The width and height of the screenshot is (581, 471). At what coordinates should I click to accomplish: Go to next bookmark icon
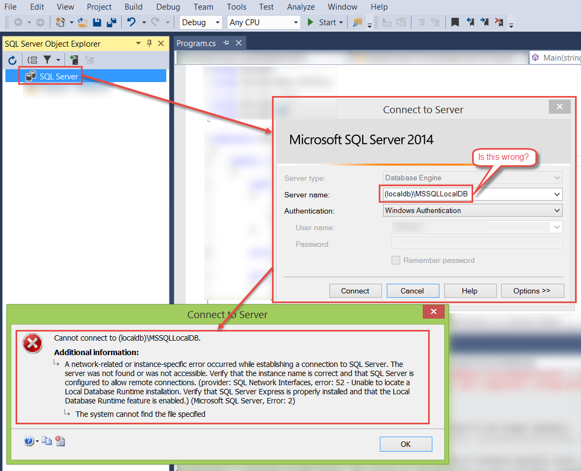coord(484,22)
